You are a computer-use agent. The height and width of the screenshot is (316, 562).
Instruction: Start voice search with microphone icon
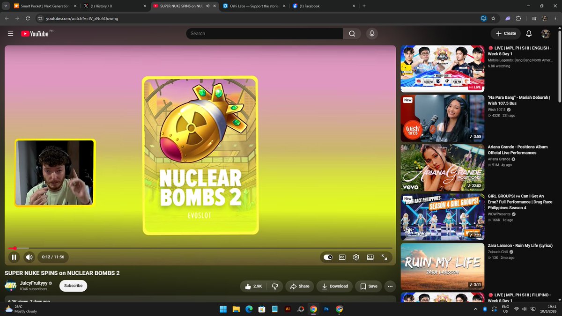[372, 34]
